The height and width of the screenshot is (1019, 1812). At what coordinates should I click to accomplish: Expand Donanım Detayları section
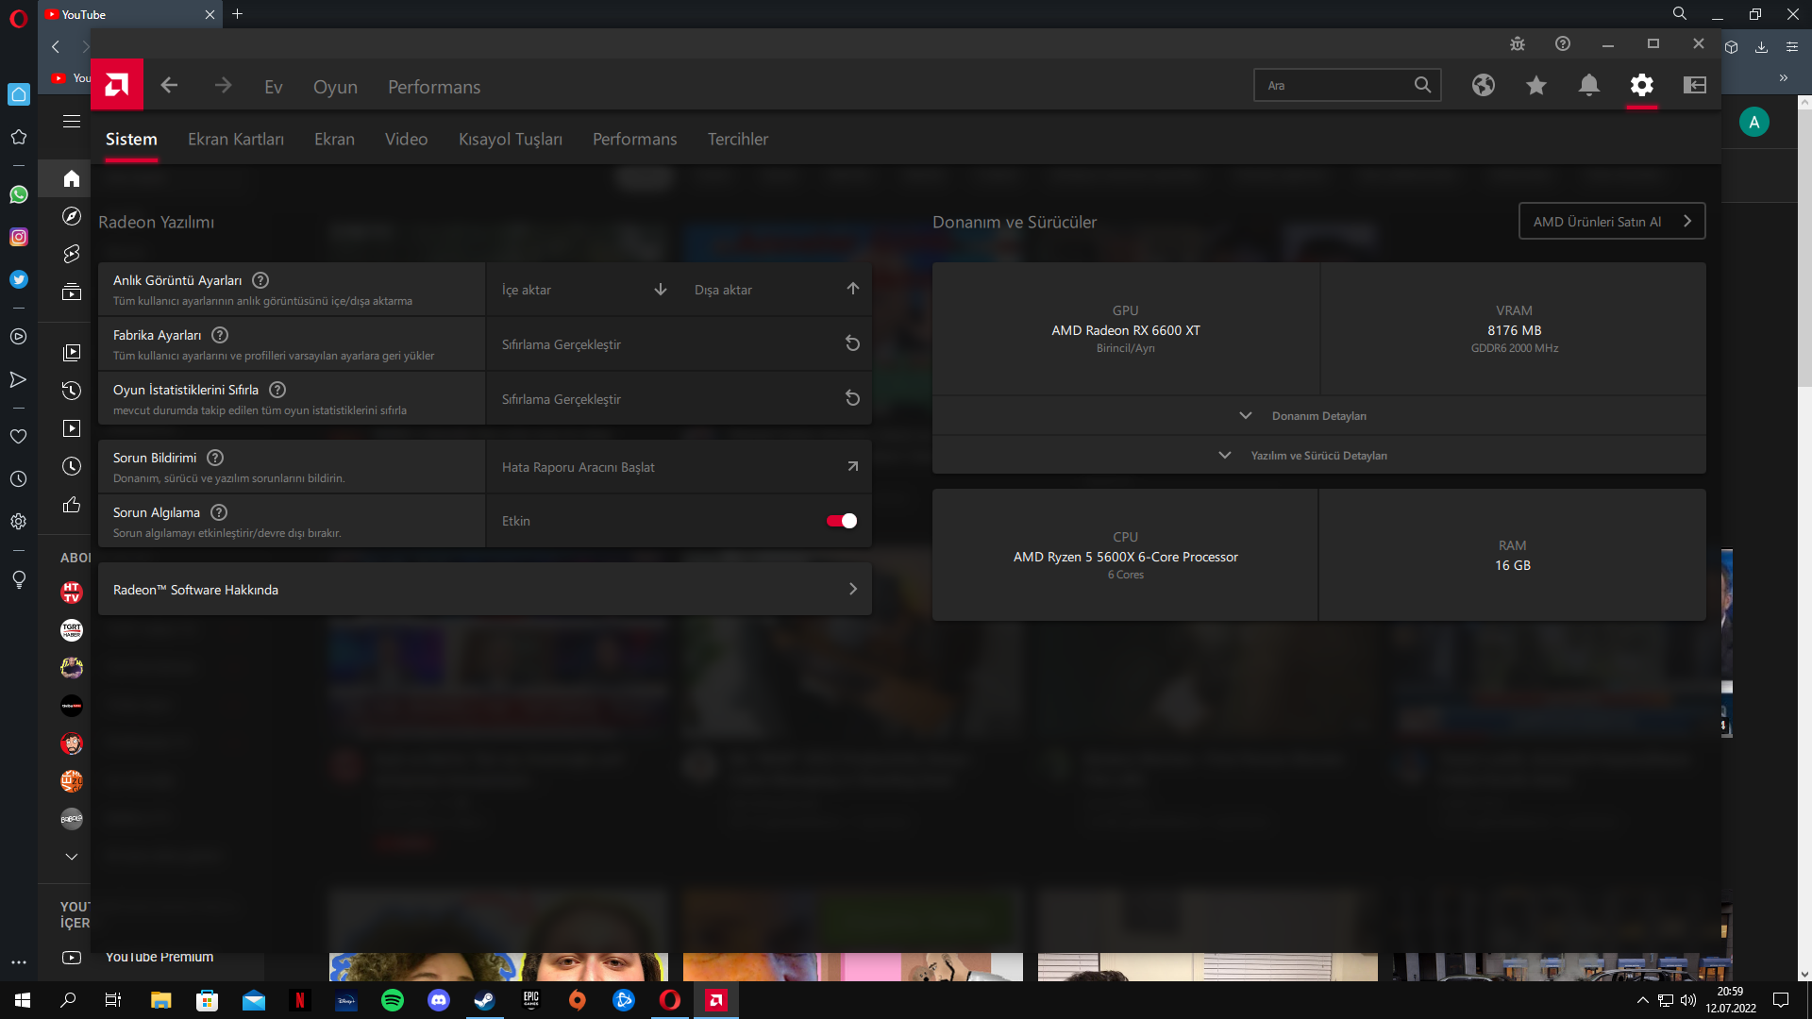1318,416
